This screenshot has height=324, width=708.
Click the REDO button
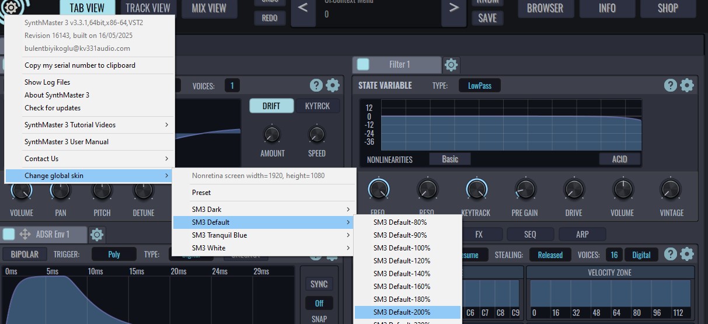(270, 18)
